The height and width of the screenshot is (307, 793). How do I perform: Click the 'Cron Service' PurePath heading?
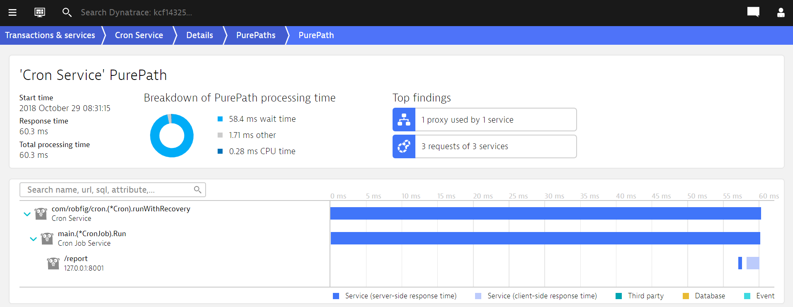click(x=93, y=75)
